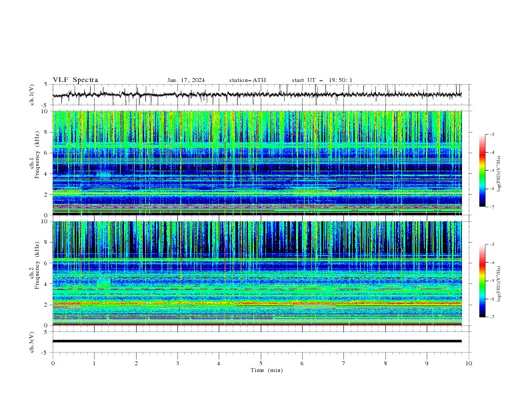Click the "station=ATH" label

pos(247,80)
